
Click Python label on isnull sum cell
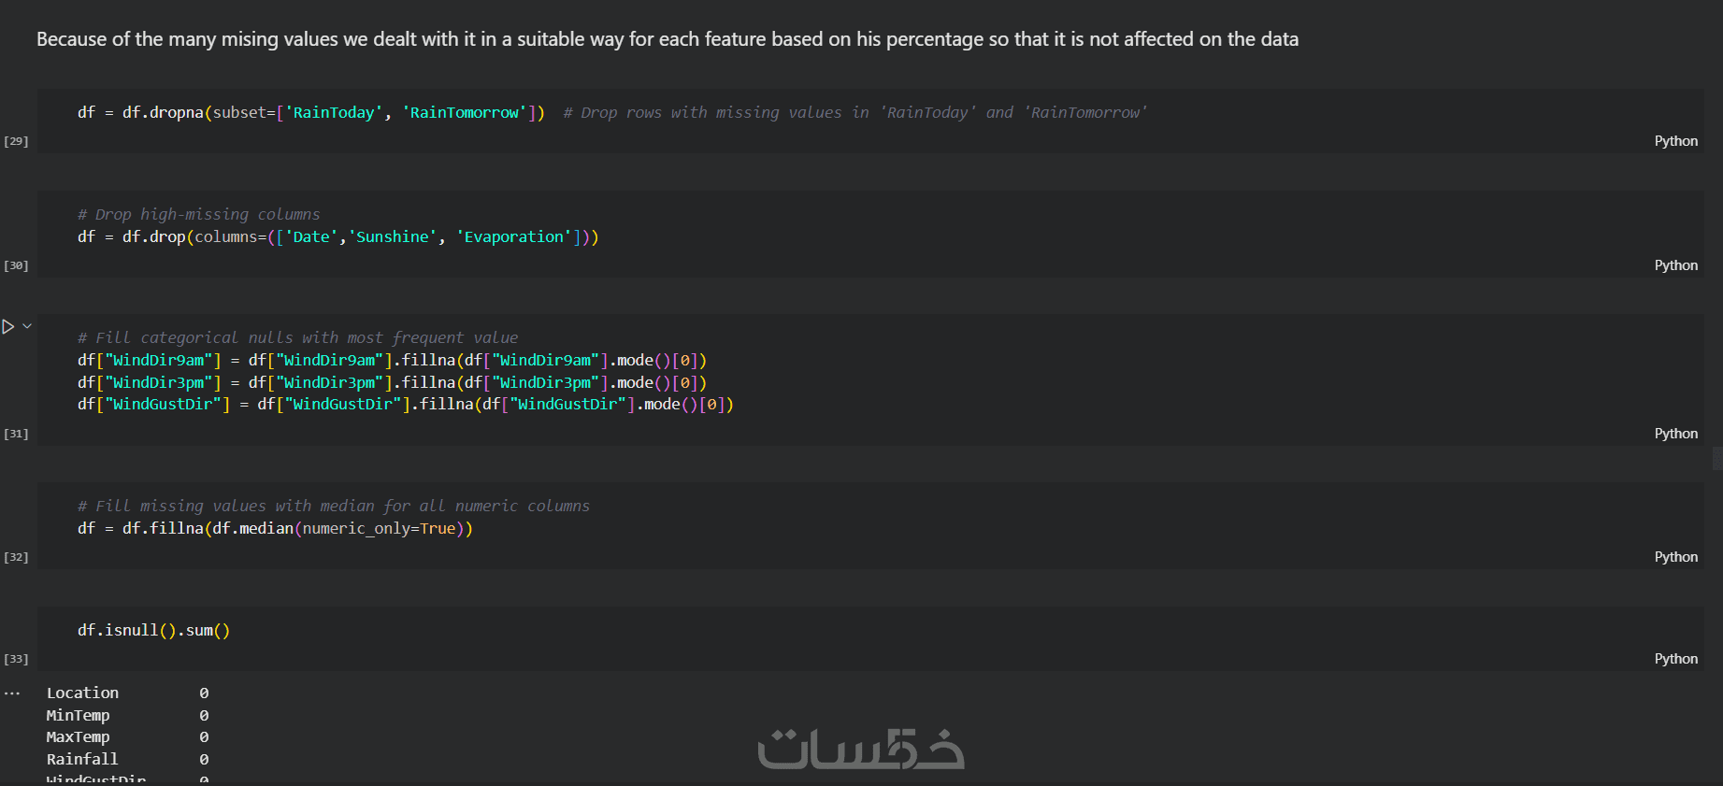click(x=1675, y=659)
